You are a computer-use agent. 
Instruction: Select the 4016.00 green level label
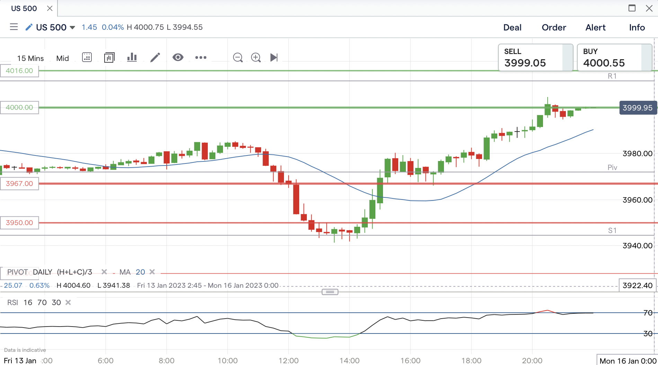click(19, 71)
